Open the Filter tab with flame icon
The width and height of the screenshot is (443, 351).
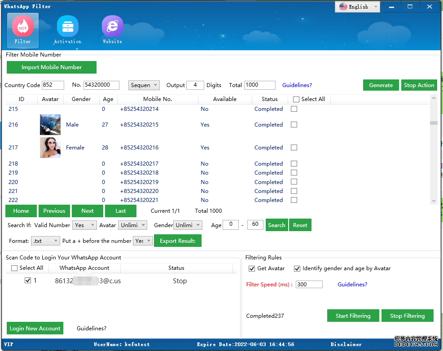(22, 30)
